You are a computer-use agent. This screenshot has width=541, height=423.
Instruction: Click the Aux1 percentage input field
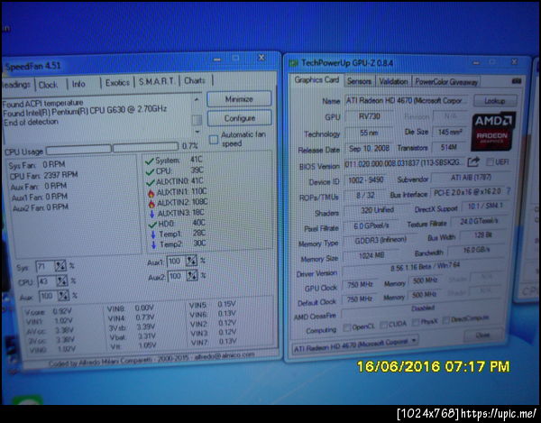177,262
